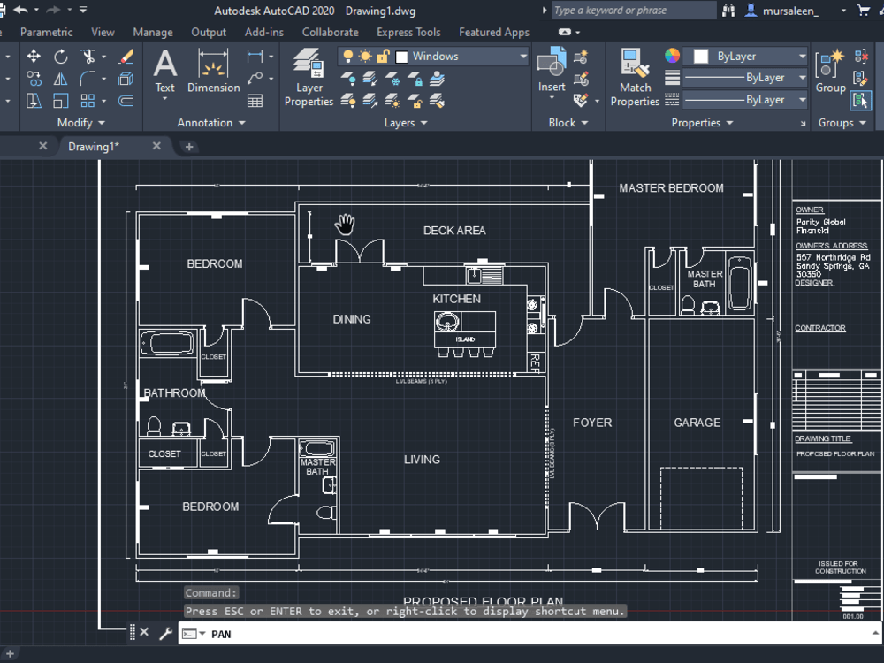Expand the Layers panel
Image resolution: width=884 pixels, height=663 pixels.
(x=406, y=122)
